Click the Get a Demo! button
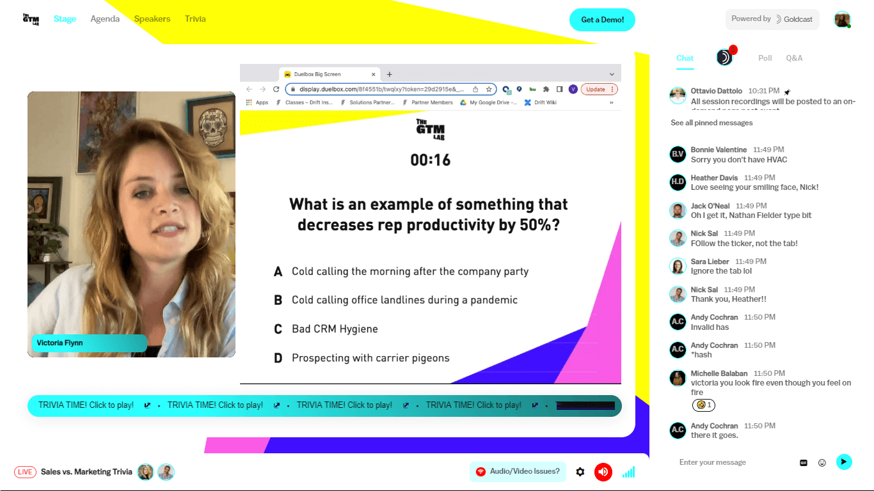Viewport: 874px width, 491px height. point(602,20)
